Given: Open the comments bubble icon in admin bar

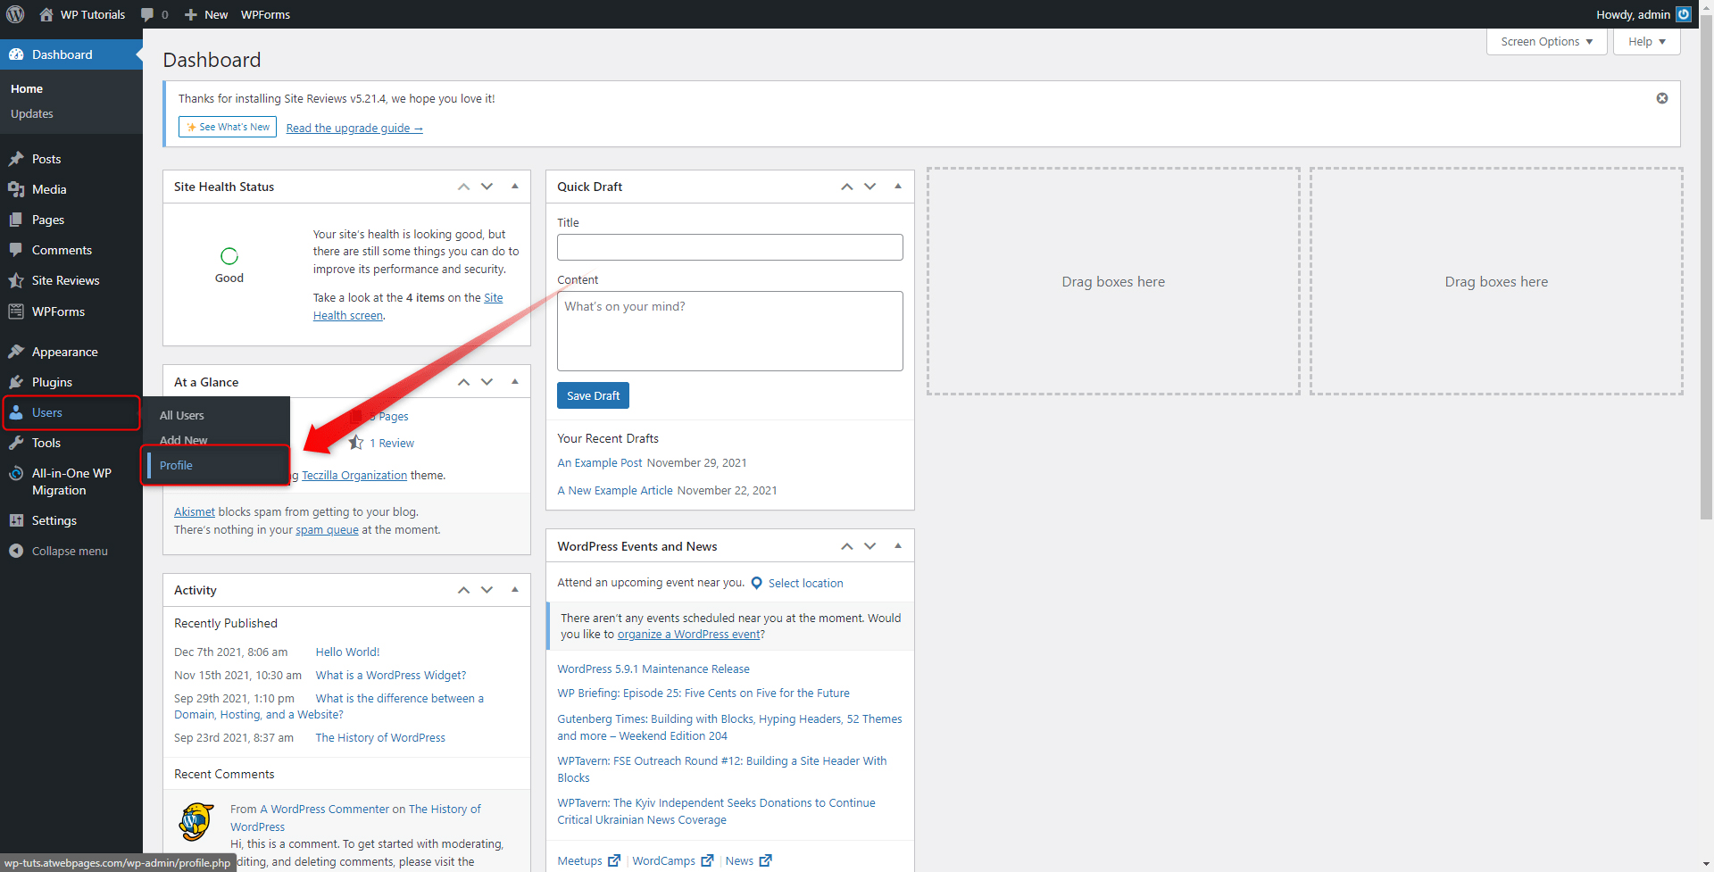Looking at the screenshot, I should tap(147, 14).
